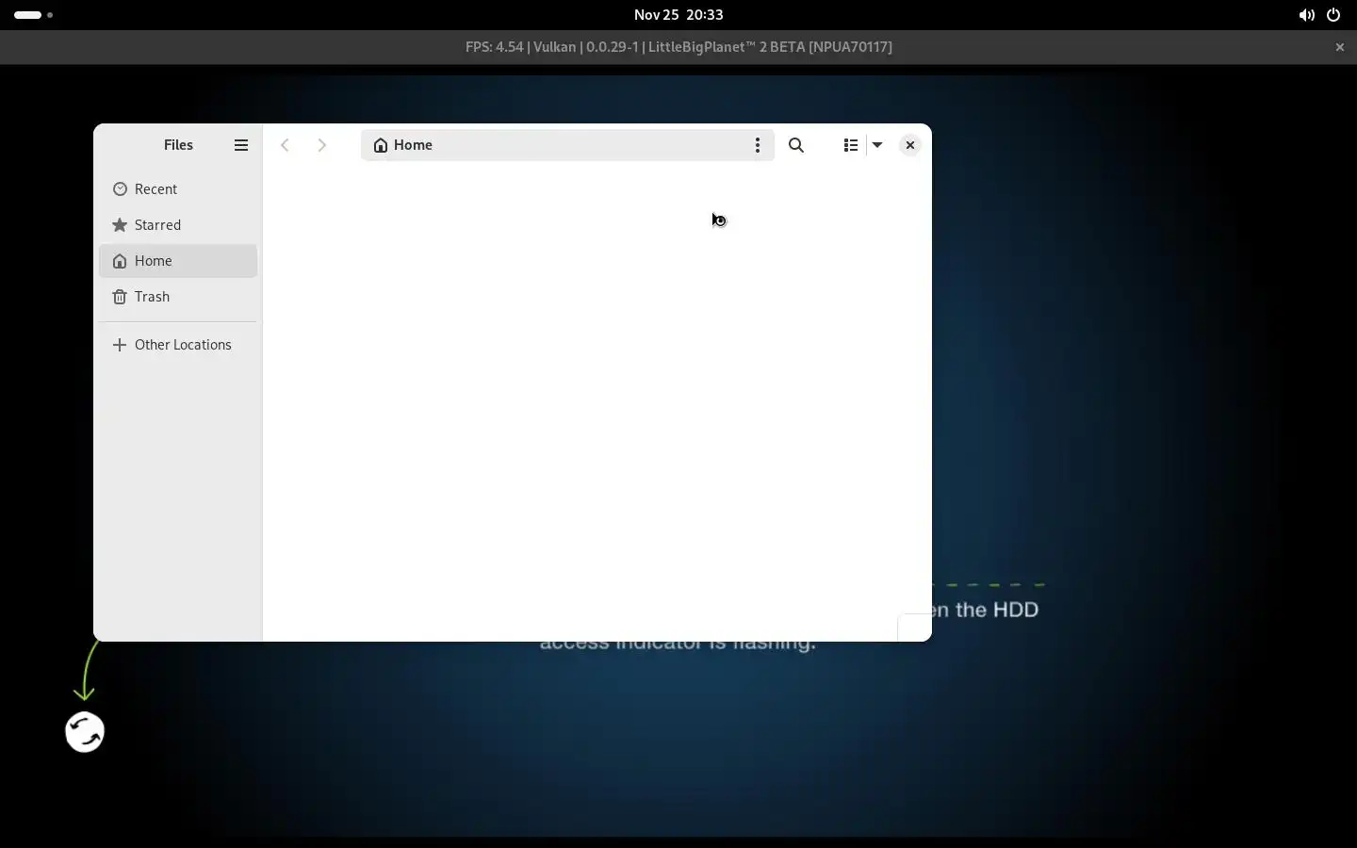Image resolution: width=1357 pixels, height=848 pixels.
Task: Toggle list view icon
Action: coord(851,145)
